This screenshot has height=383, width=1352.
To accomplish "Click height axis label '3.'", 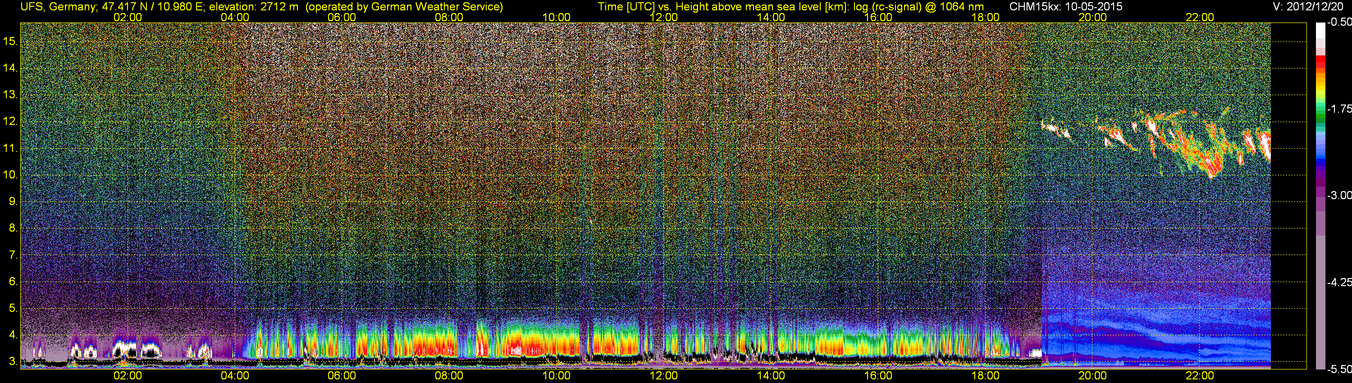I will click(x=13, y=361).
